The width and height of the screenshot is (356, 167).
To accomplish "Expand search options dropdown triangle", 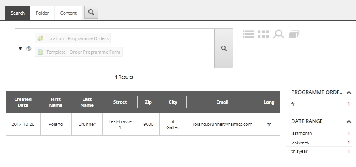I will tap(21, 48).
